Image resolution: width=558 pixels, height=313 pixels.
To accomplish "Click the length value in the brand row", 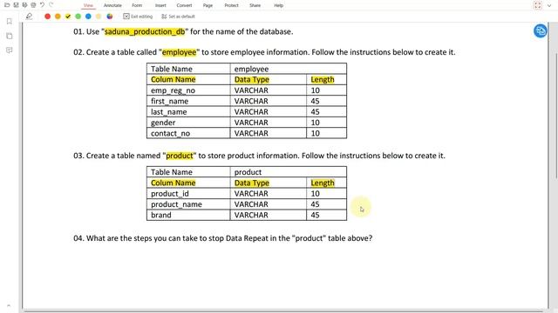I will coord(315,215).
